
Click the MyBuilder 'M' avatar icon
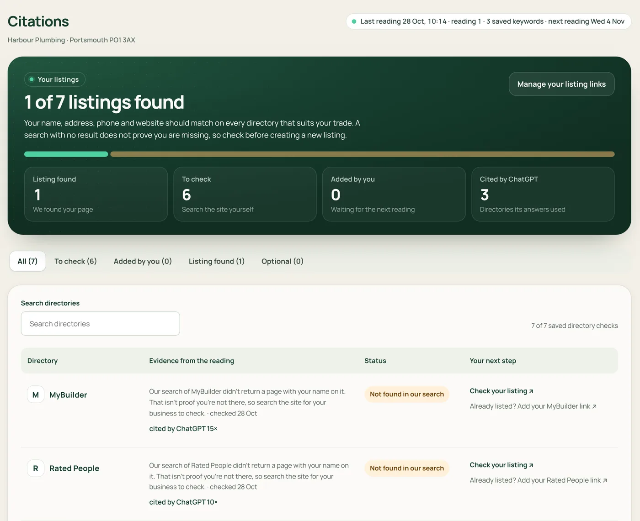click(x=36, y=395)
